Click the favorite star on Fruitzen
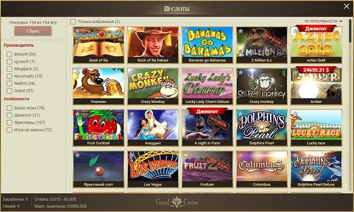The width and height of the screenshot is (354, 212). pyautogui.click(x=186, y=155)
